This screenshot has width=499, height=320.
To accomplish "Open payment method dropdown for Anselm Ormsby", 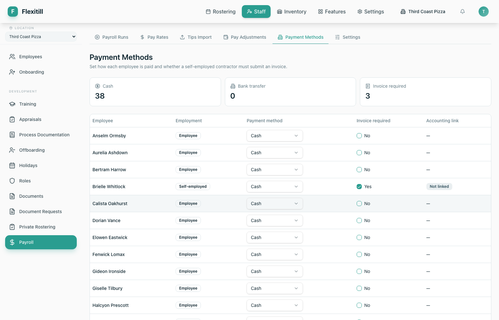I will [275, 136].
